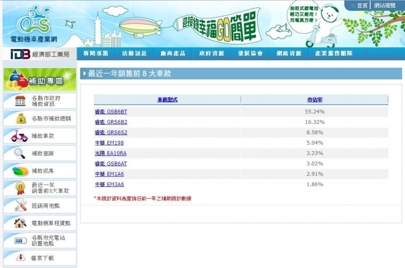
Task: Open the 政府資源 menu
Action: click(211, 53)
